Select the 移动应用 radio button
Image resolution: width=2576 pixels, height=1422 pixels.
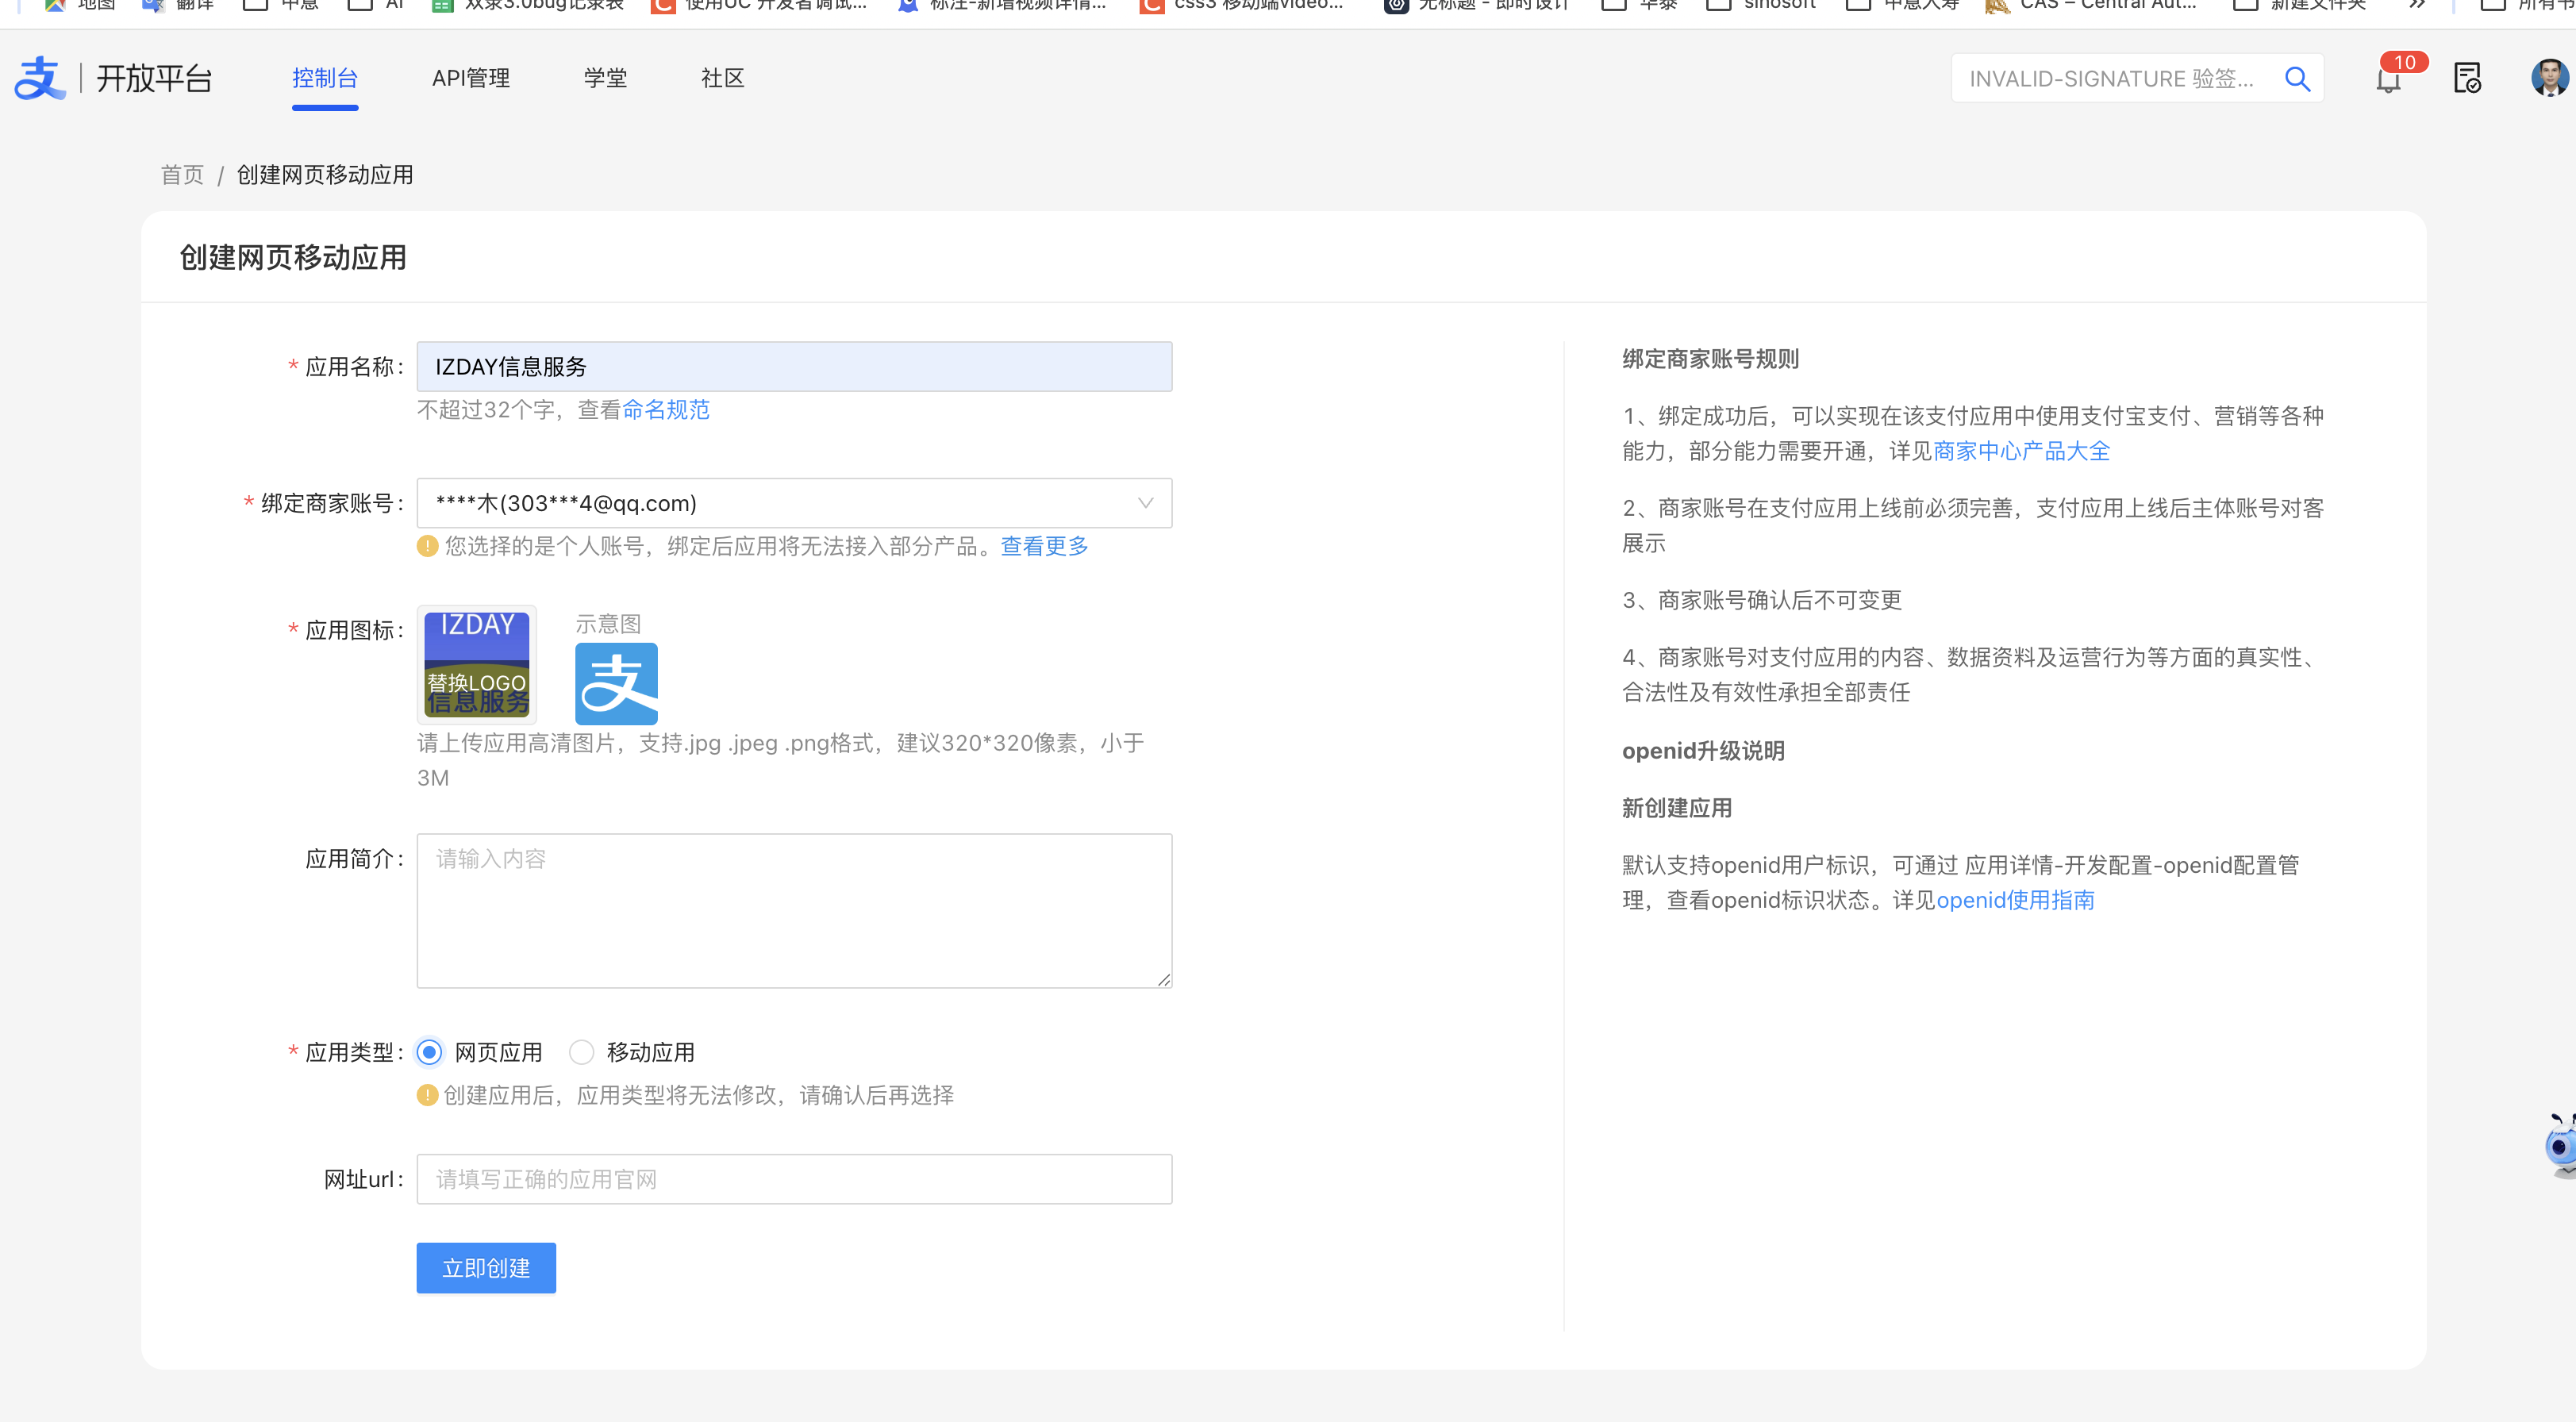[582, 1052]
